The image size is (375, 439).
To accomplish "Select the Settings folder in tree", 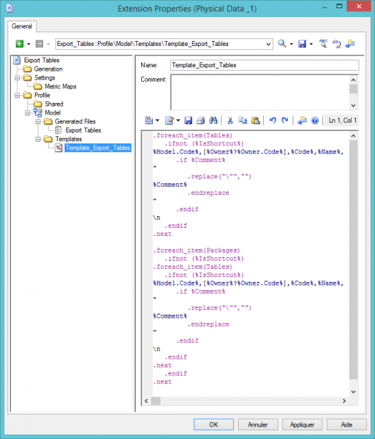I will (45, 78).
